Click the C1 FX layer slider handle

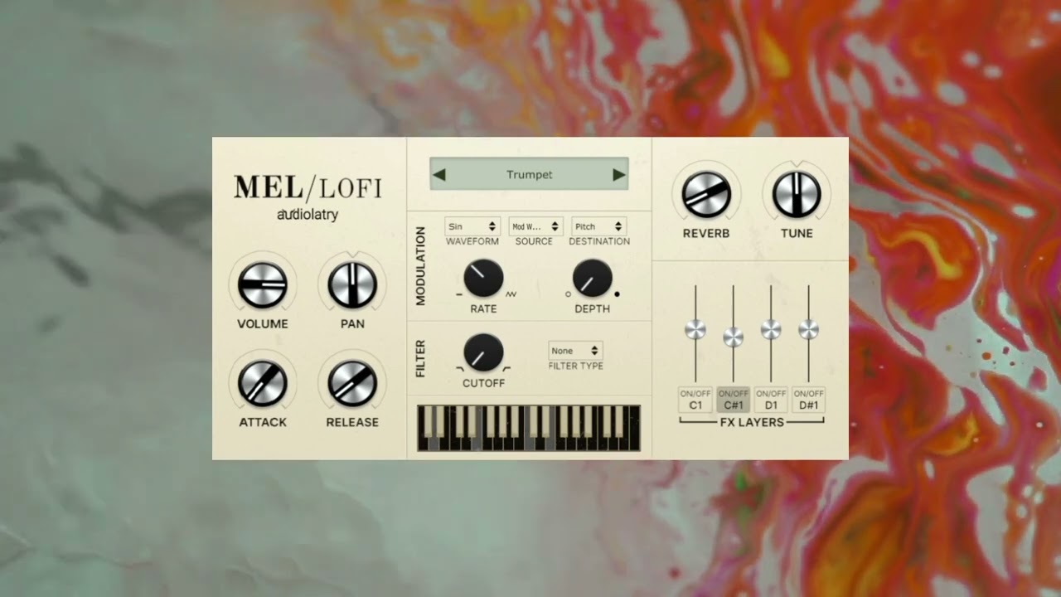695,330
